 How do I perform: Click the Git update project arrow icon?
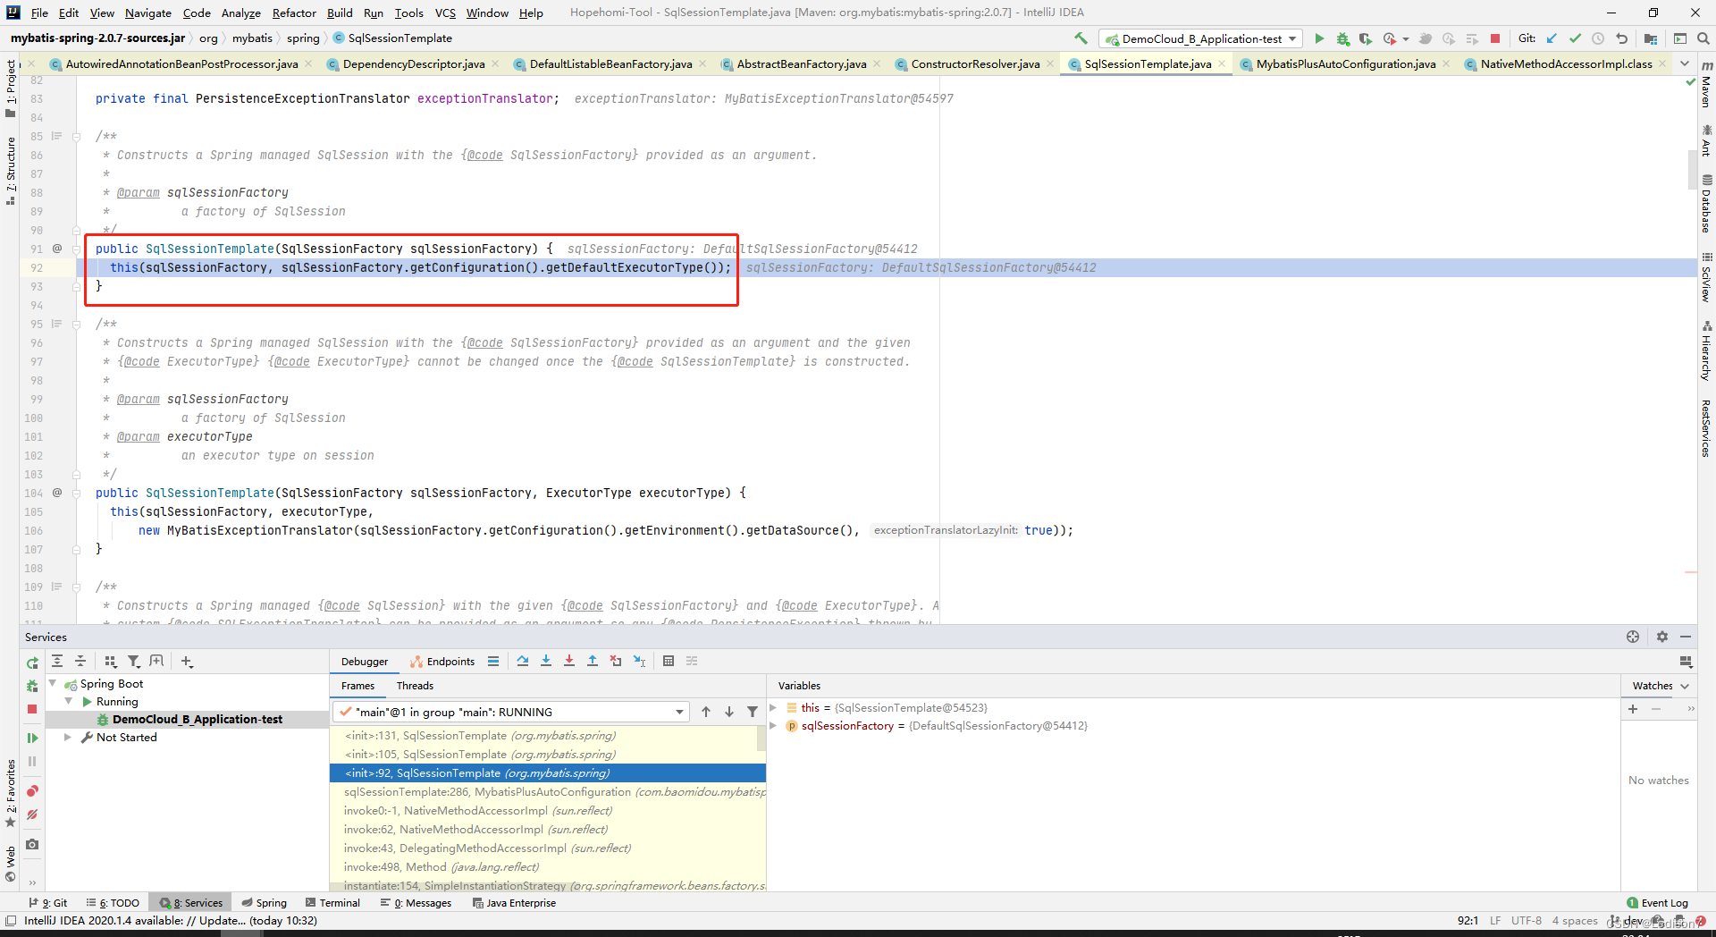tap(1552, 38)
